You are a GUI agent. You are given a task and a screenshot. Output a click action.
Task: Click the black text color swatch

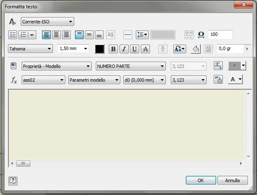[x=100, y=49]
